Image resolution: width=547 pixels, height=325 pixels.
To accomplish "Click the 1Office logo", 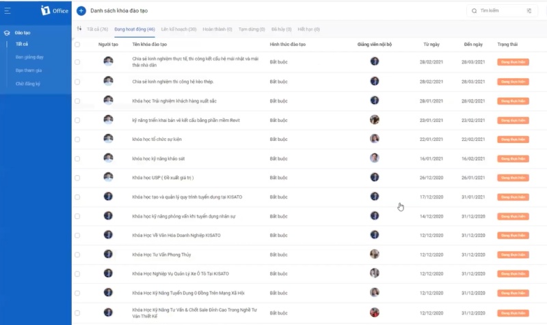I will click(x=55, y=10).
